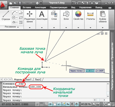
Task: Select the Rectangle drawing tool
Action: tap(21, 18)
